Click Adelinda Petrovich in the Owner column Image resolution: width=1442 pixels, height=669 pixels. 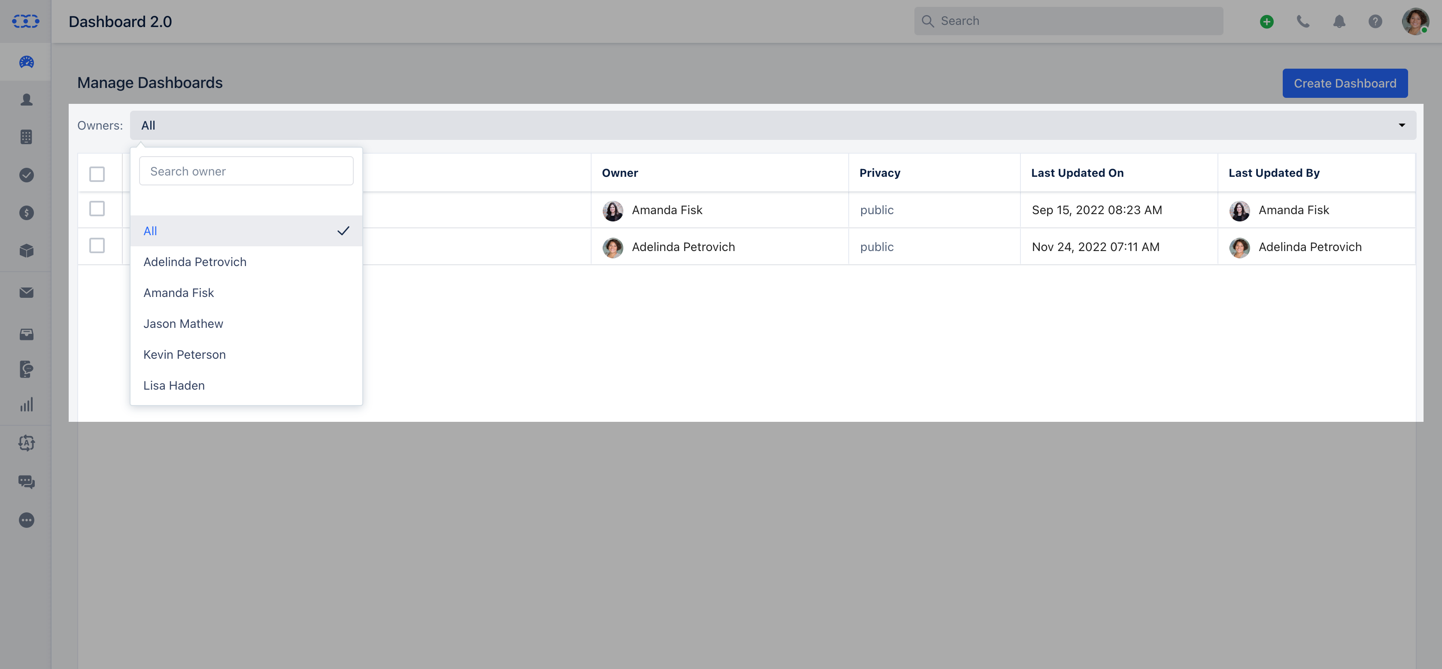coord(683,247)
